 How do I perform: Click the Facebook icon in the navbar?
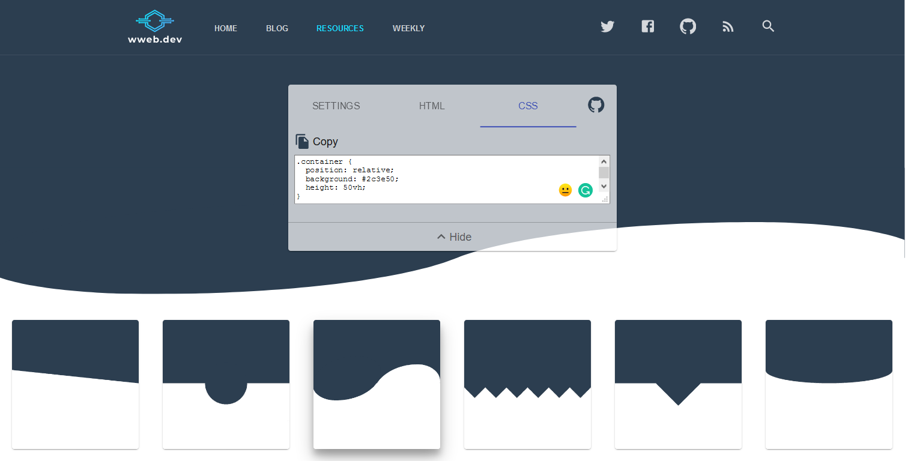point(647,26)
